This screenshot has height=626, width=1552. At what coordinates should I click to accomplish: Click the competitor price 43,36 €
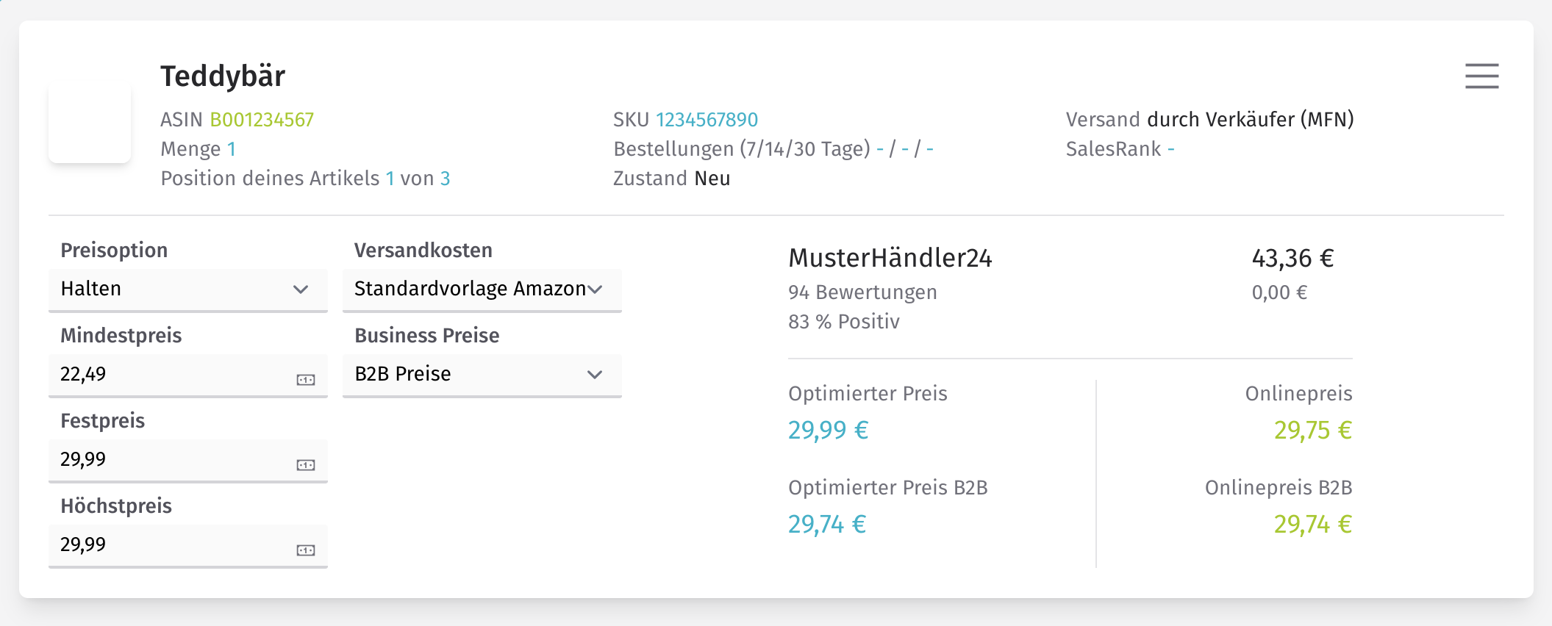coord(1292,259)
